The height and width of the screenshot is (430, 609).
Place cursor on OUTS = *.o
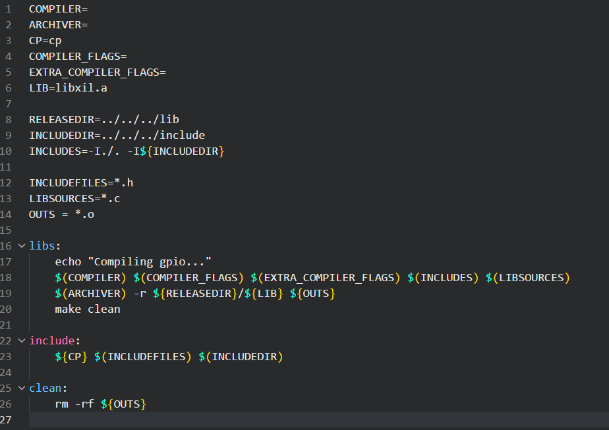[61, 215]
